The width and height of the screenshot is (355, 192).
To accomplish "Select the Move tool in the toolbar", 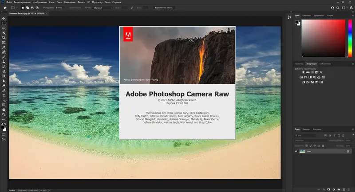I will tap(4, 18).
